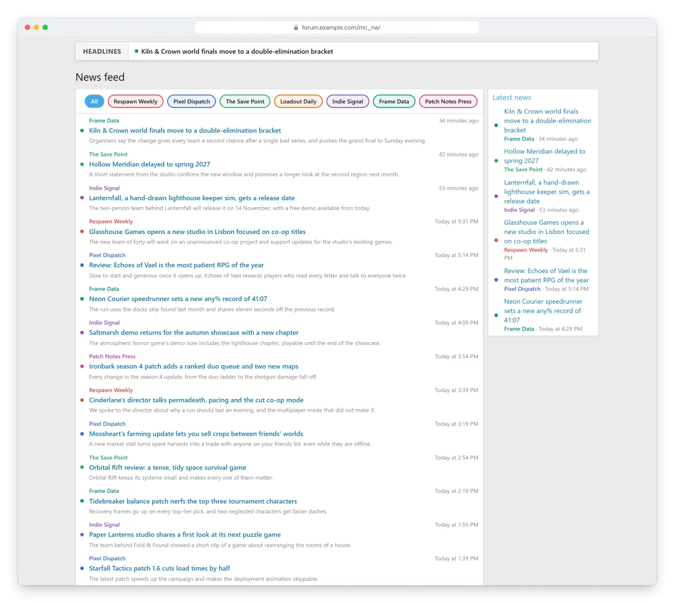Open Saltmarsh demo returns article
Viewport: 674px width, 603px height.
tap(194, 333)
